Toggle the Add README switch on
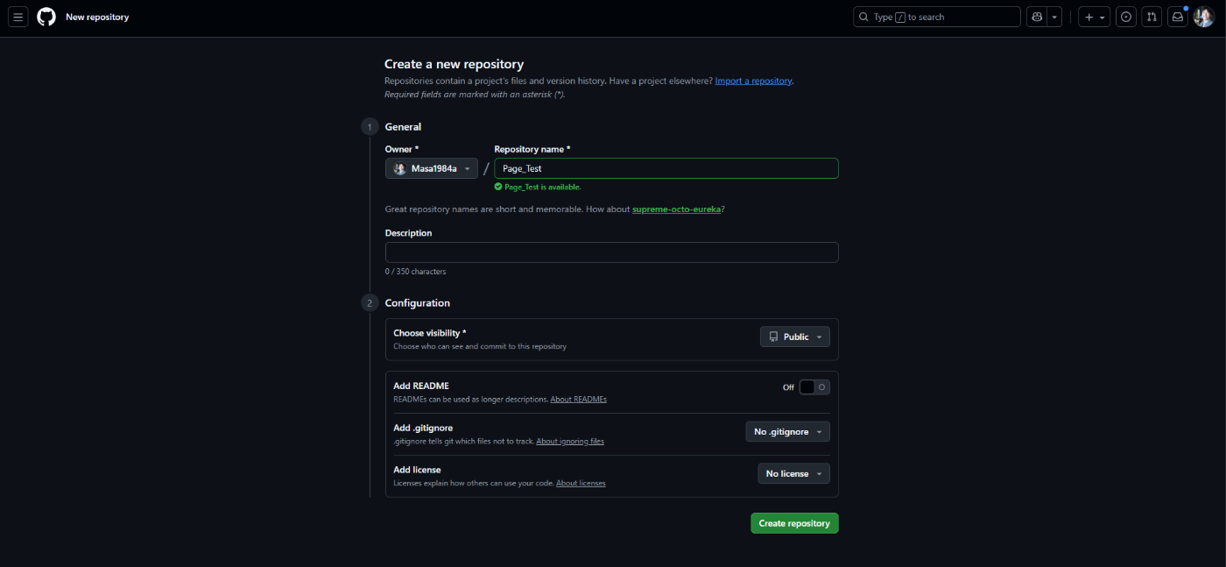Screen dimensions: 1226x567 [x=814, y=387]
